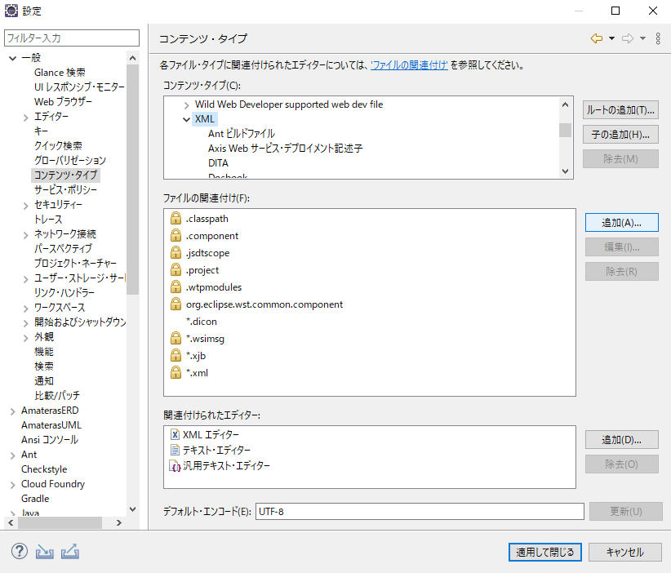
Task: Select 汎用テキスト・エディター in editors list
Action: [226, 465]
